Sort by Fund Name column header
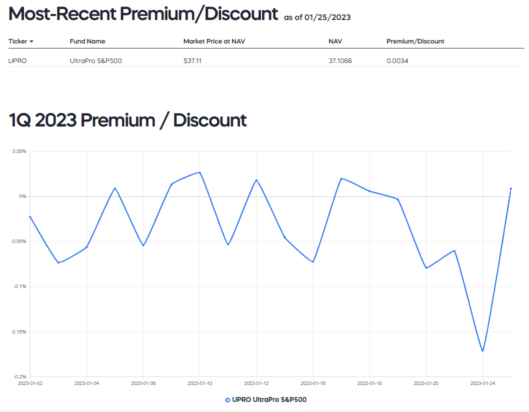Screen dimensions: 529x412 pyautogui.click(x=87, y=41)
